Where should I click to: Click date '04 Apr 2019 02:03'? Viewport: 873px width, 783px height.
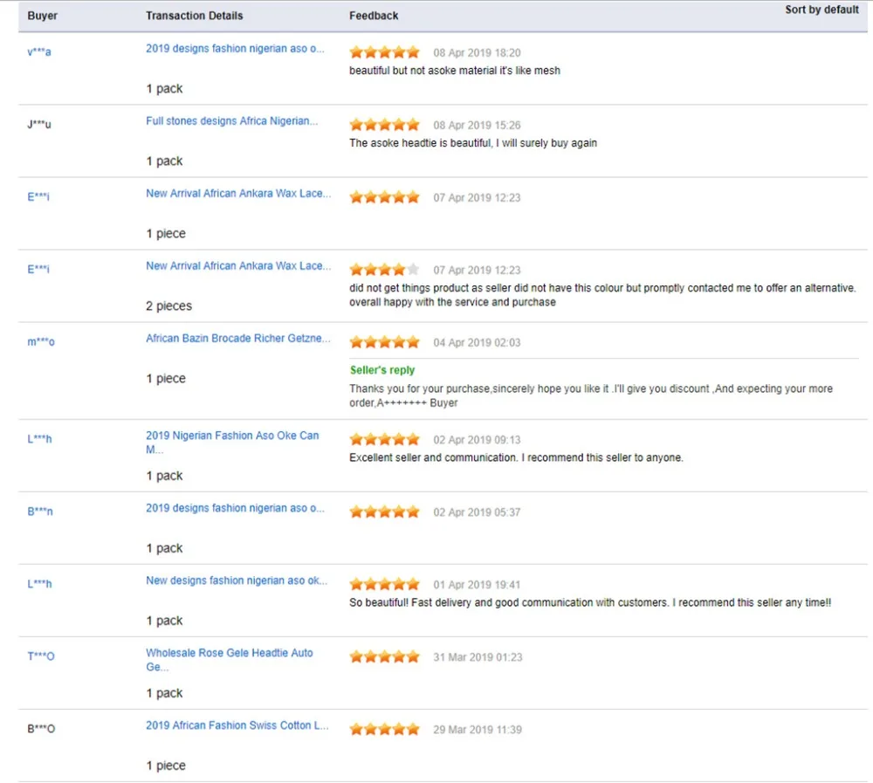477,342
